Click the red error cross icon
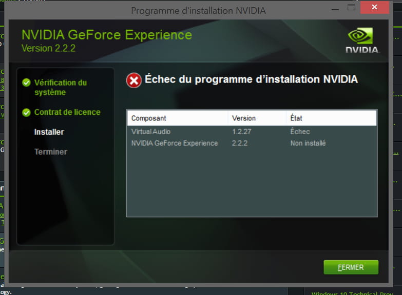 (134, 80)
